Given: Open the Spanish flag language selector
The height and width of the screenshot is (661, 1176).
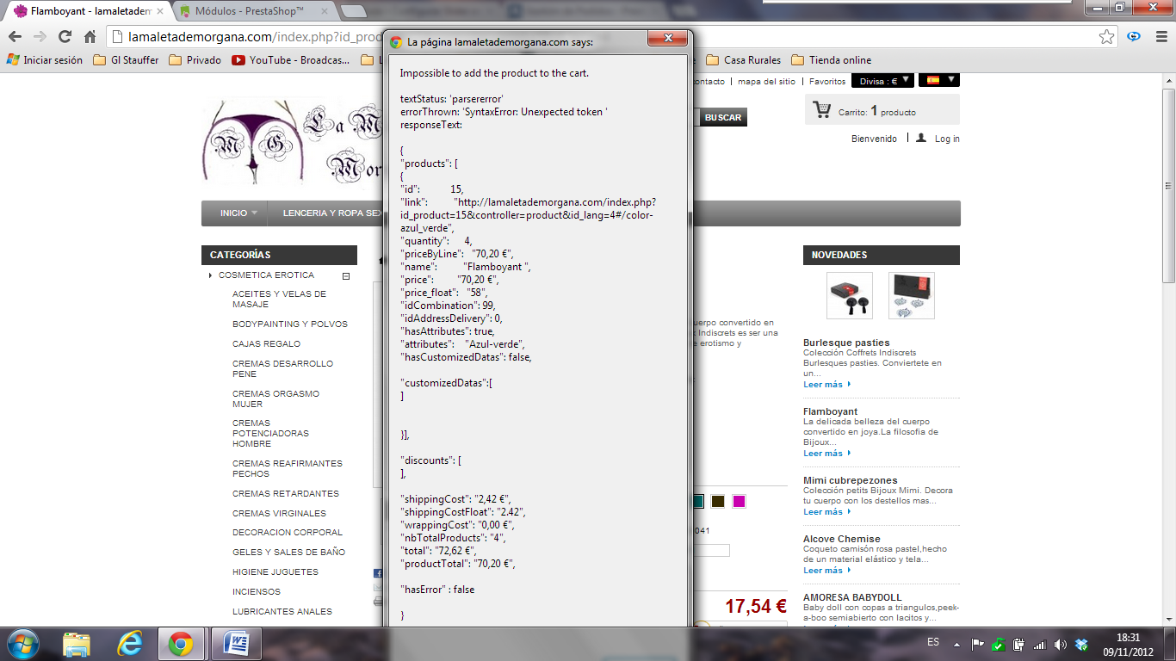Looking at the screenshot, I should pyautogui.click(x=939, y=80).
